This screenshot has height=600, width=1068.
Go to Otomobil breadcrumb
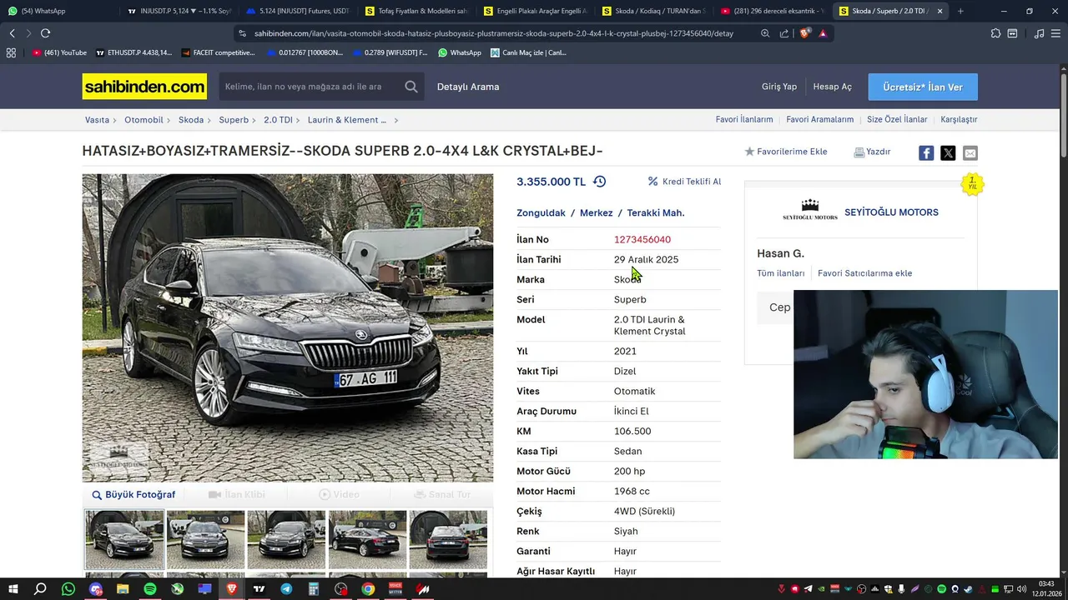[x=144, y=120]
